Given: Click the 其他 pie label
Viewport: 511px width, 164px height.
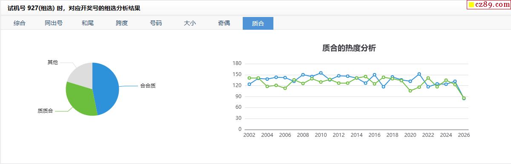Looking at the screenshot, I should (52, 62).
